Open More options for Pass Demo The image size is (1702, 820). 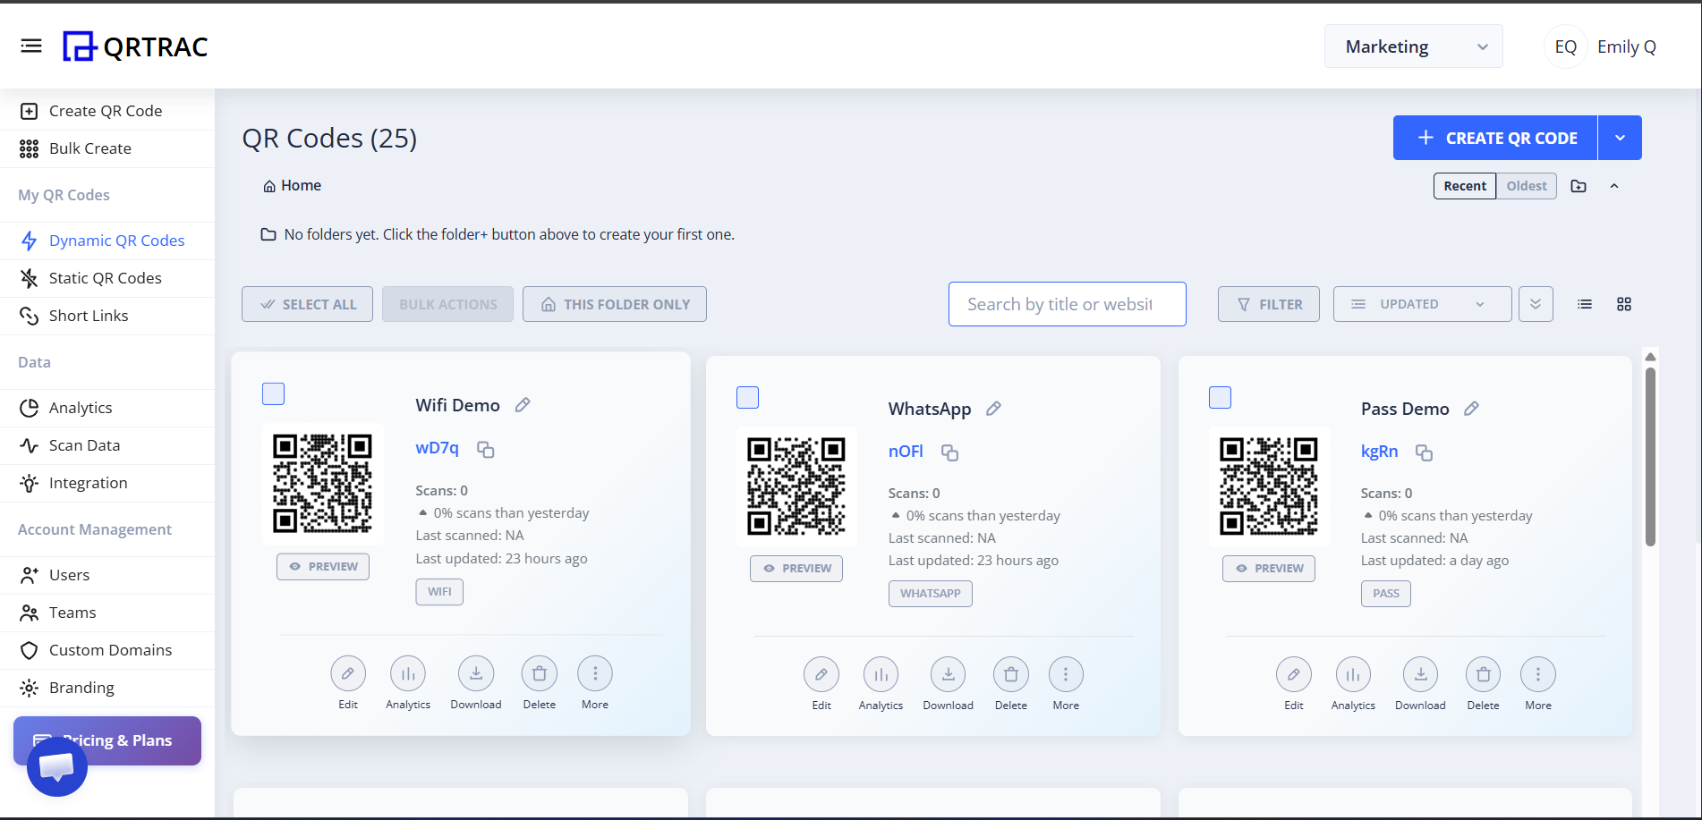tap(1538, 674)
